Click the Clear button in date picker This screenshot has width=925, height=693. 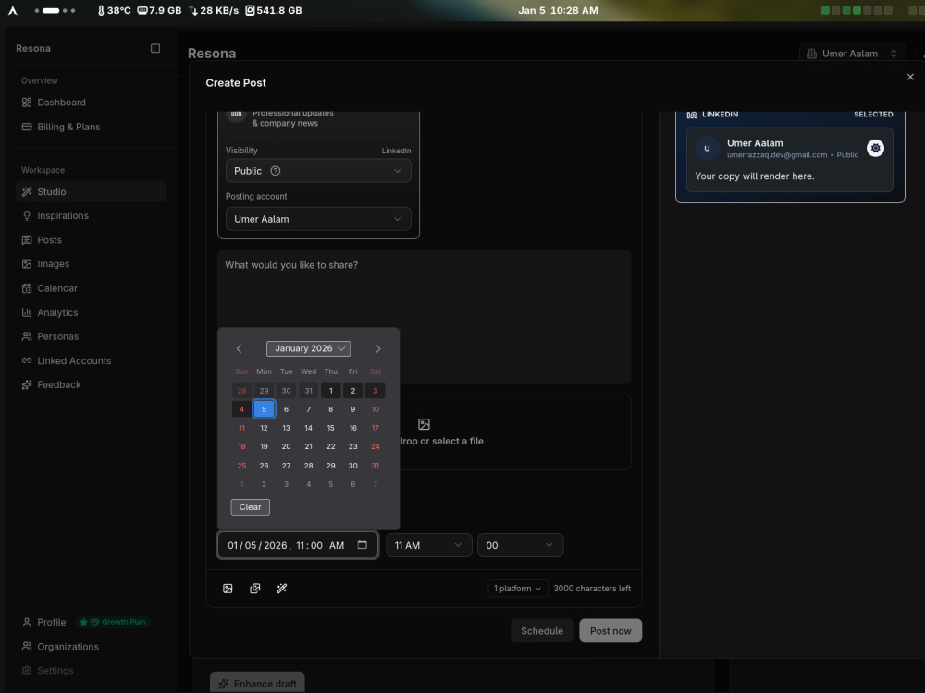tap(250, 506)
